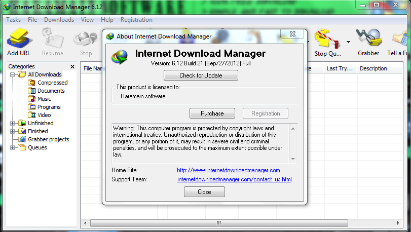The image size is (411, 232).
Task: Click the warning text scroll up arrow
Action: pos(293,129)
